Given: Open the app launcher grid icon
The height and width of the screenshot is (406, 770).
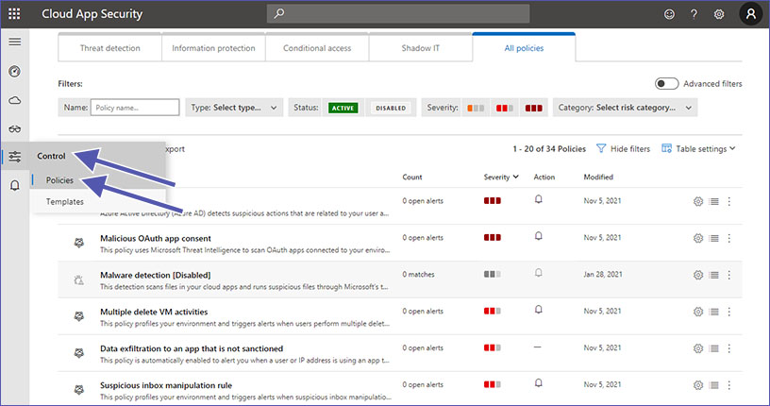Looking at the screenshot, I should [14, 14].
